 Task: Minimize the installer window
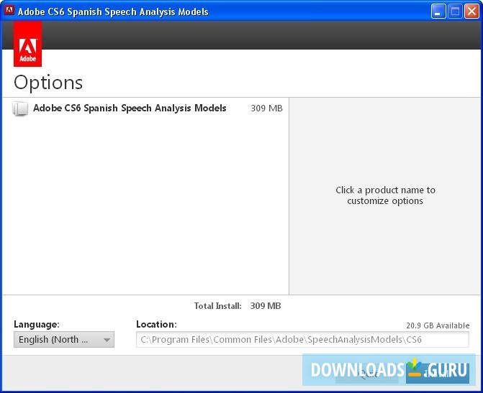[x=438, y=11]
